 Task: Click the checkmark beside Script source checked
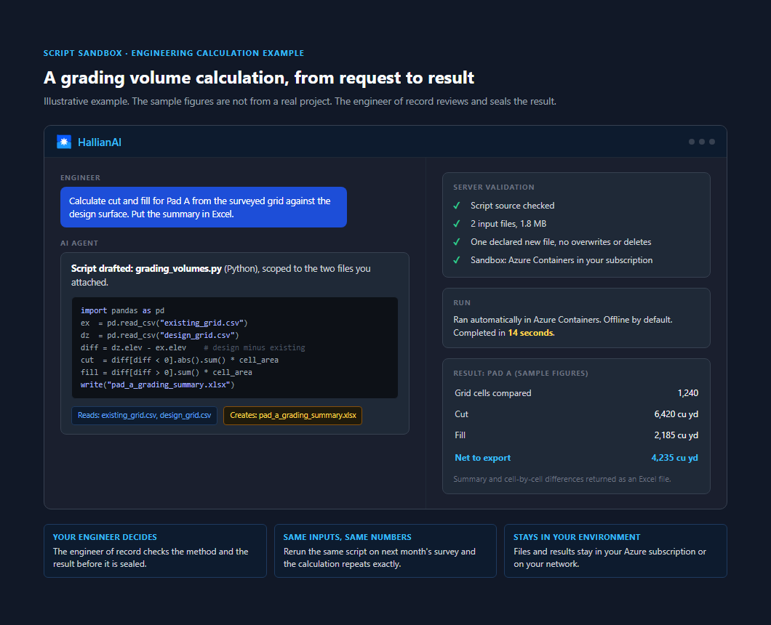point(457,206)
